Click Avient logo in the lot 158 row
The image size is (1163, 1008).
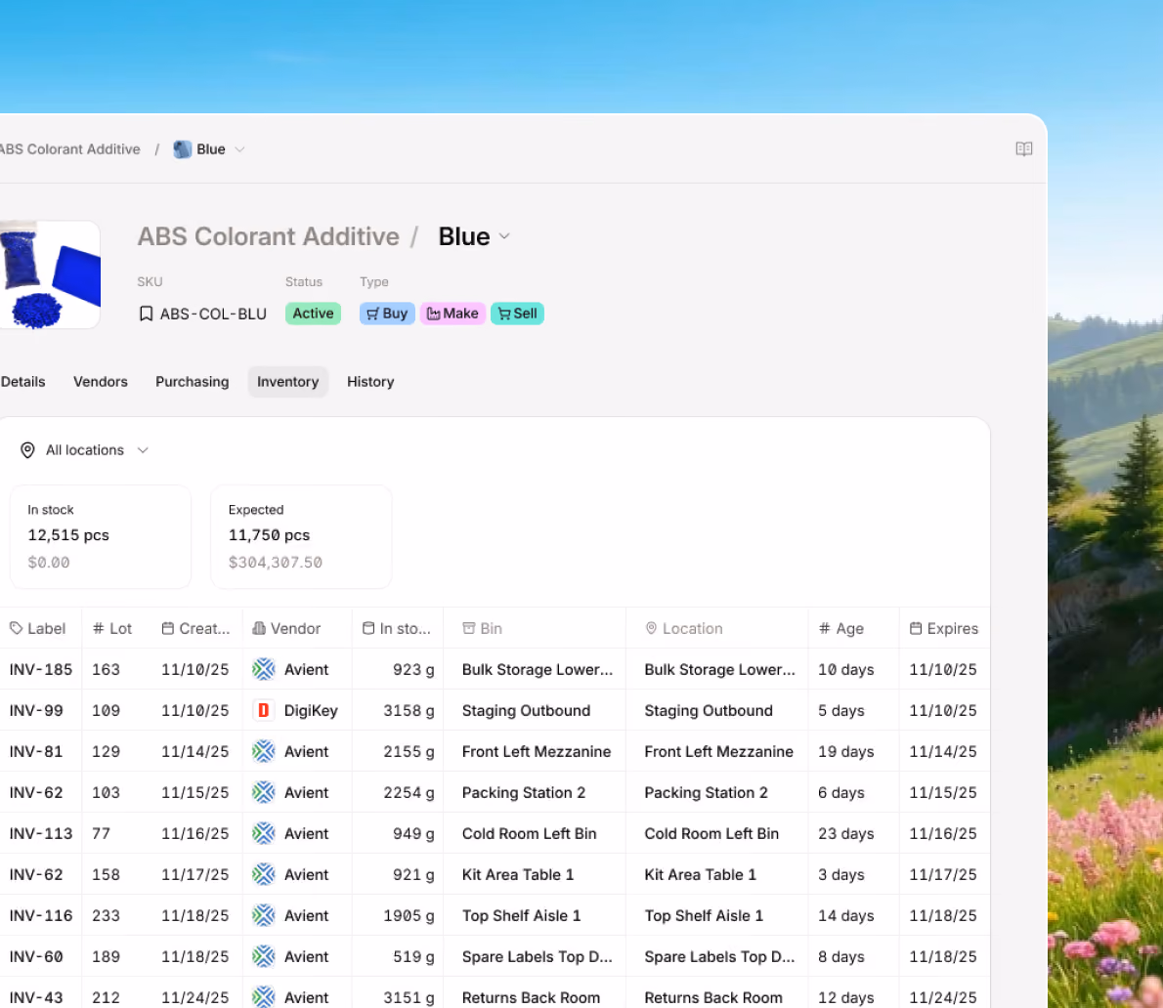[263, 874]
